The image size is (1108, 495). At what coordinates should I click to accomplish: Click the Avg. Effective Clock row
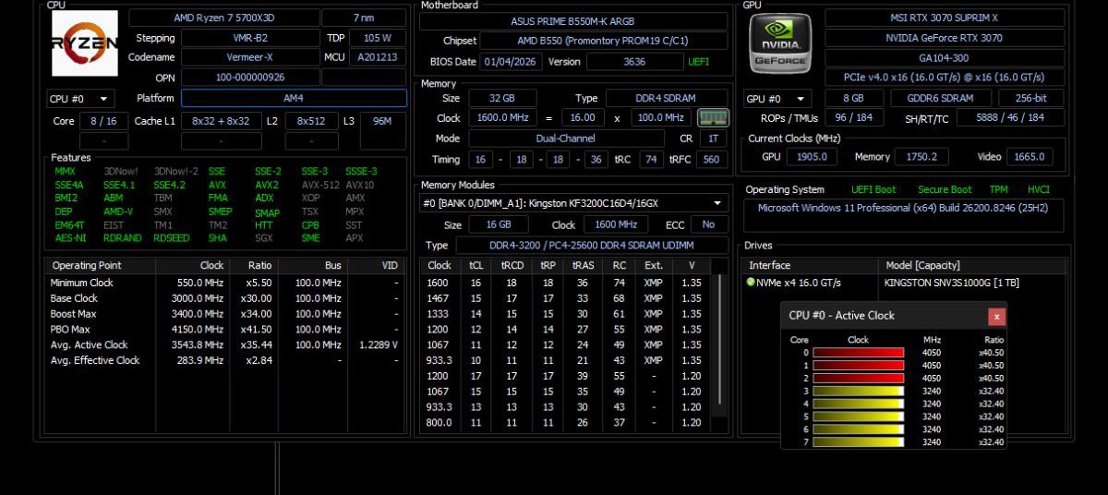coord(226,360)
